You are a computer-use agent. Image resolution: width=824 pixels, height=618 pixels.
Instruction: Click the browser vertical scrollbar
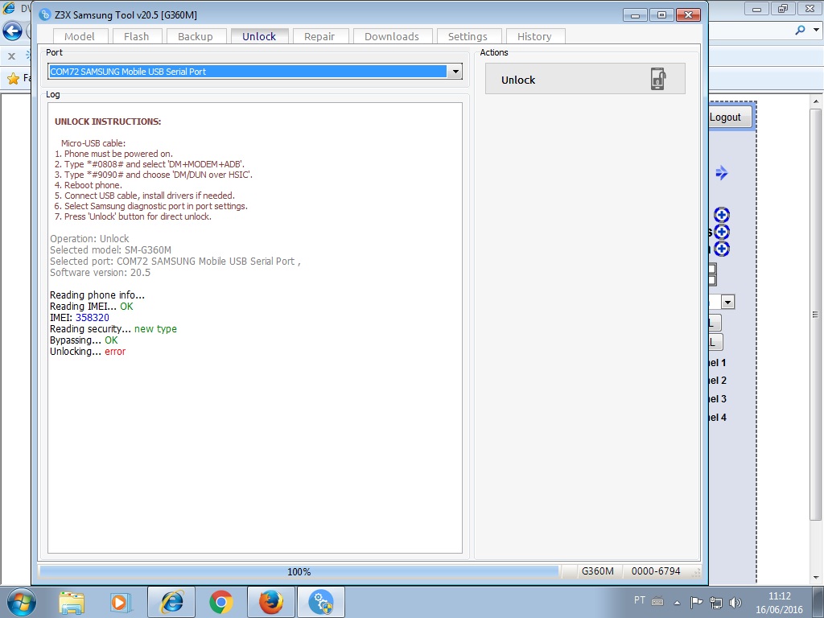coord(816,315)
